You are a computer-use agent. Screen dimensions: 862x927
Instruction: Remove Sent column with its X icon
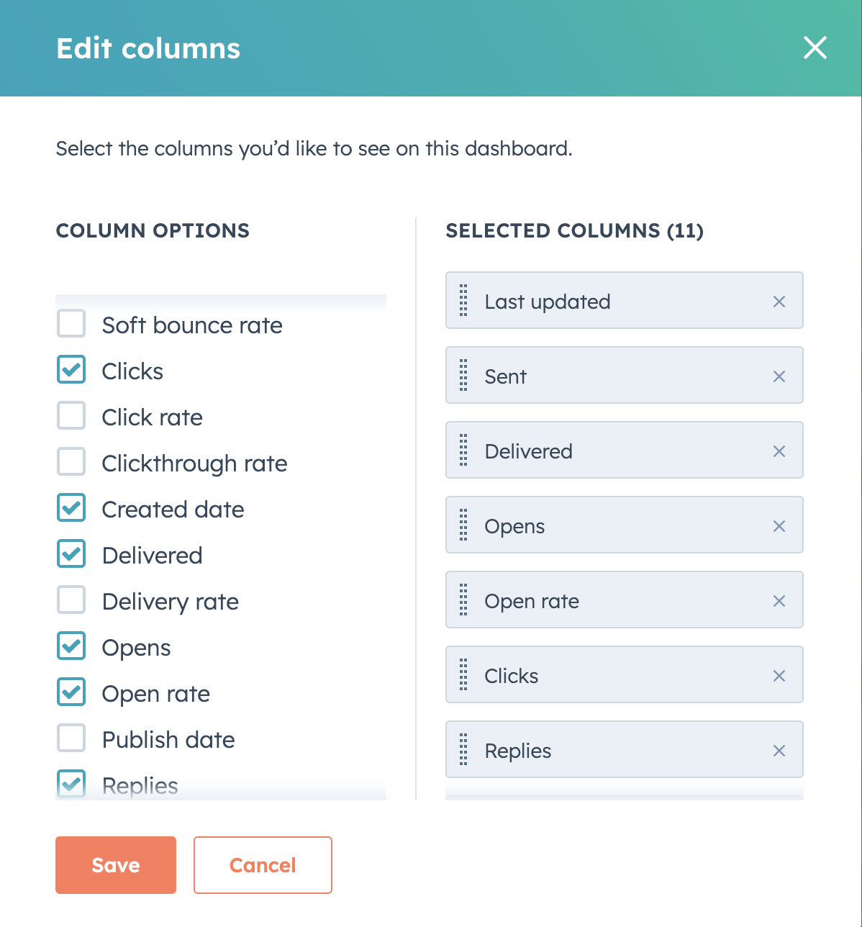pos(779,376)
